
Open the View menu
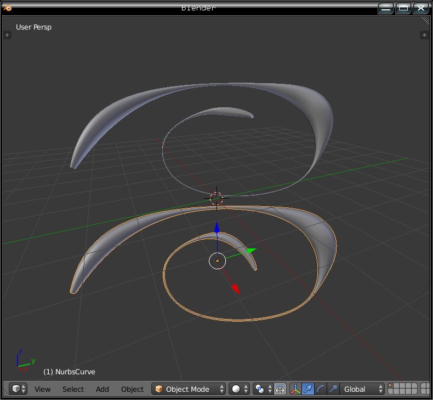point(42,389)
